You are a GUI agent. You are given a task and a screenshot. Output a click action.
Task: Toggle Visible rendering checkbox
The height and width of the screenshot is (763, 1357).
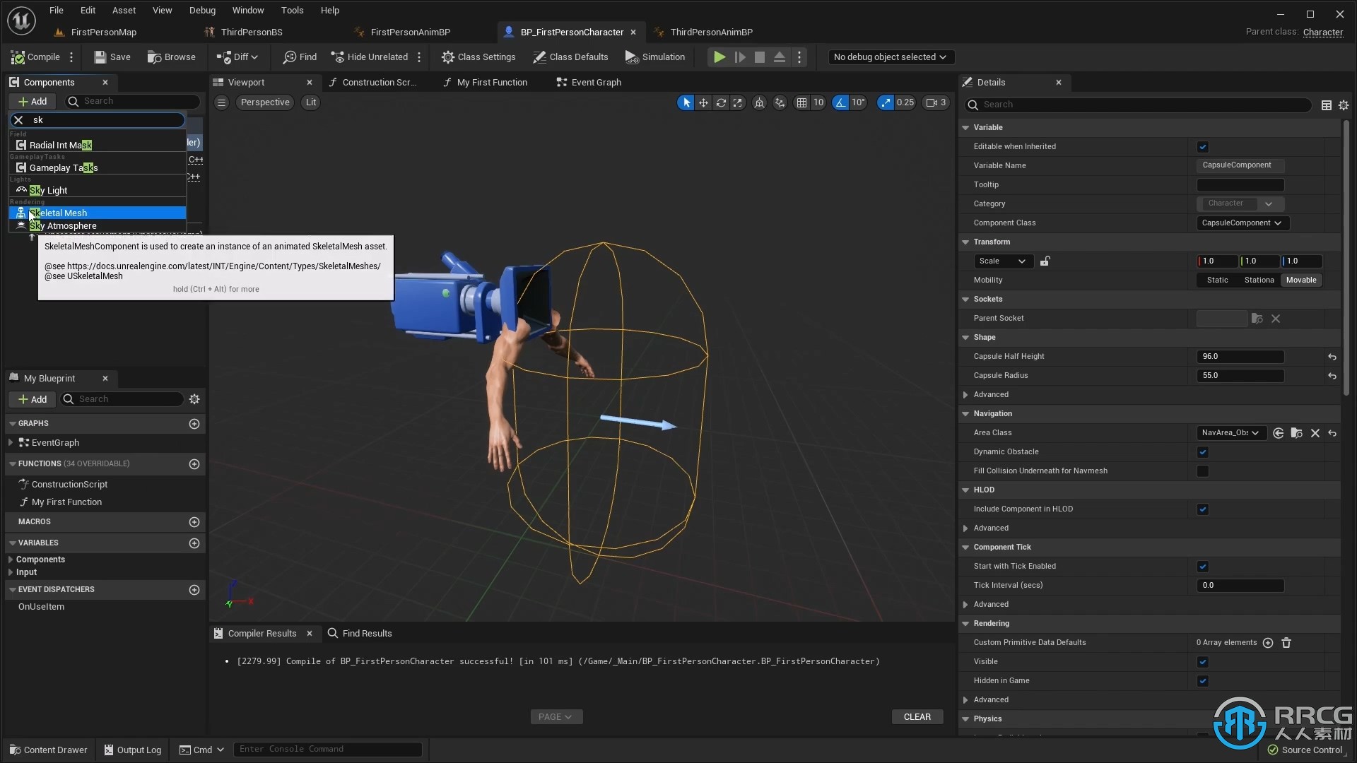(1203, 662)
